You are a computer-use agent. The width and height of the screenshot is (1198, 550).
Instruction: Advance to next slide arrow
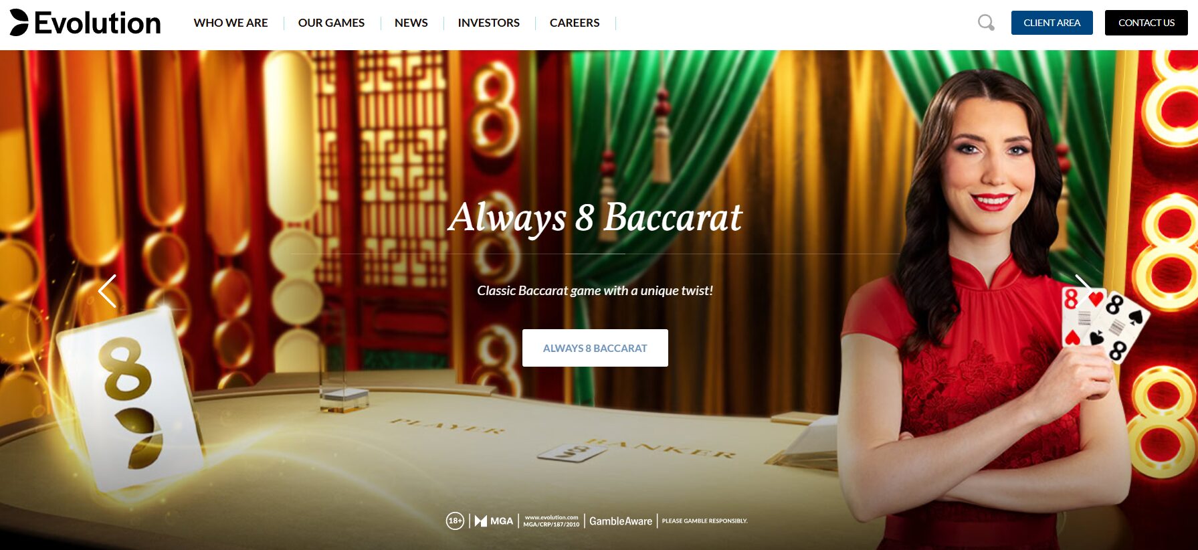[x=1084, y=291]
